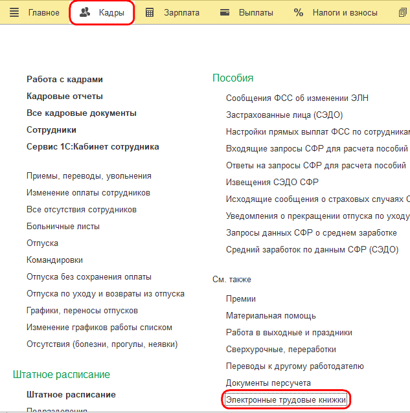
Task: Click the percent icon of Налоги и взносы
Action: pos(299,12)
